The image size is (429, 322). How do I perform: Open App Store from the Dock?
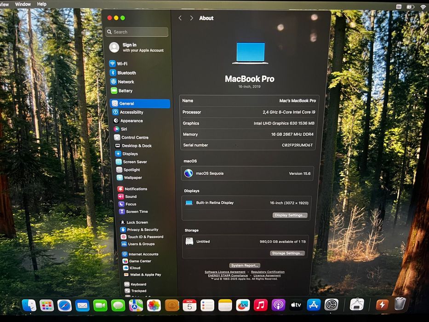click(314, 305)
